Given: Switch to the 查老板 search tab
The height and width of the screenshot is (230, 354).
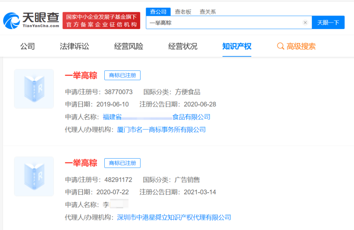Looking at the screenshot, I should [x=183, y=12].
